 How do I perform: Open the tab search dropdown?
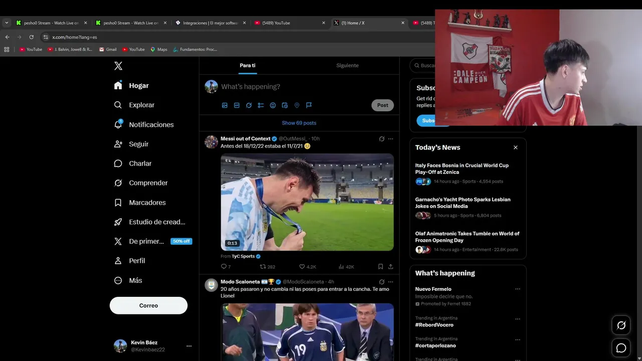(x=7, y=23)
